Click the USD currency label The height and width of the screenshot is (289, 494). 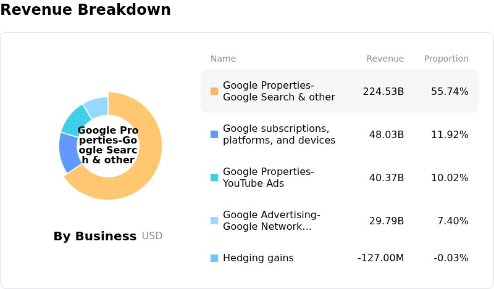point(152,236)
